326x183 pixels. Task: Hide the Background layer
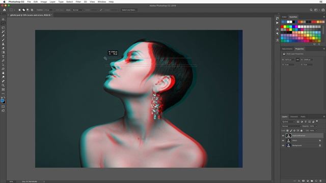283,145
